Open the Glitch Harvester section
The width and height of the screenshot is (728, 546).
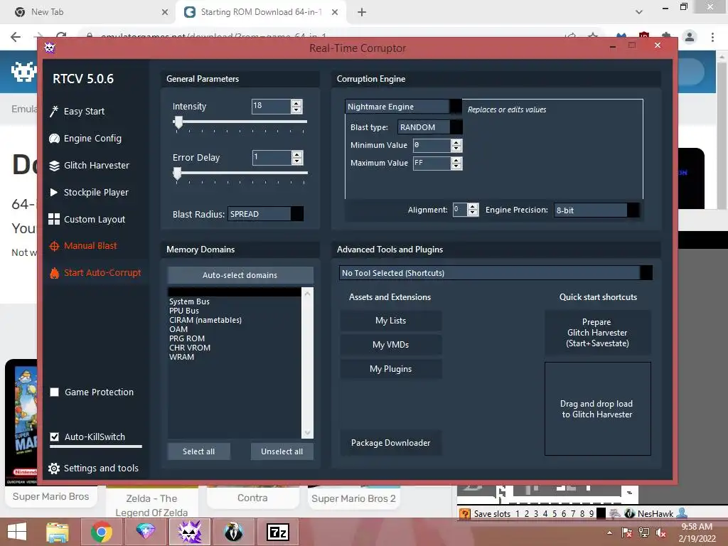[89, 165]
